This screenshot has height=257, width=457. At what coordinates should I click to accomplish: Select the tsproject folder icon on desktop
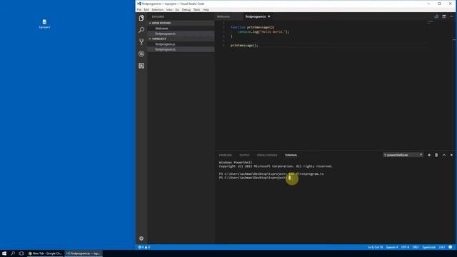tap(44, 24)
